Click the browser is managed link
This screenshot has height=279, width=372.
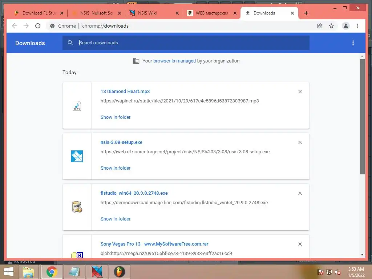pyautogui.click(x=174, y=61)
